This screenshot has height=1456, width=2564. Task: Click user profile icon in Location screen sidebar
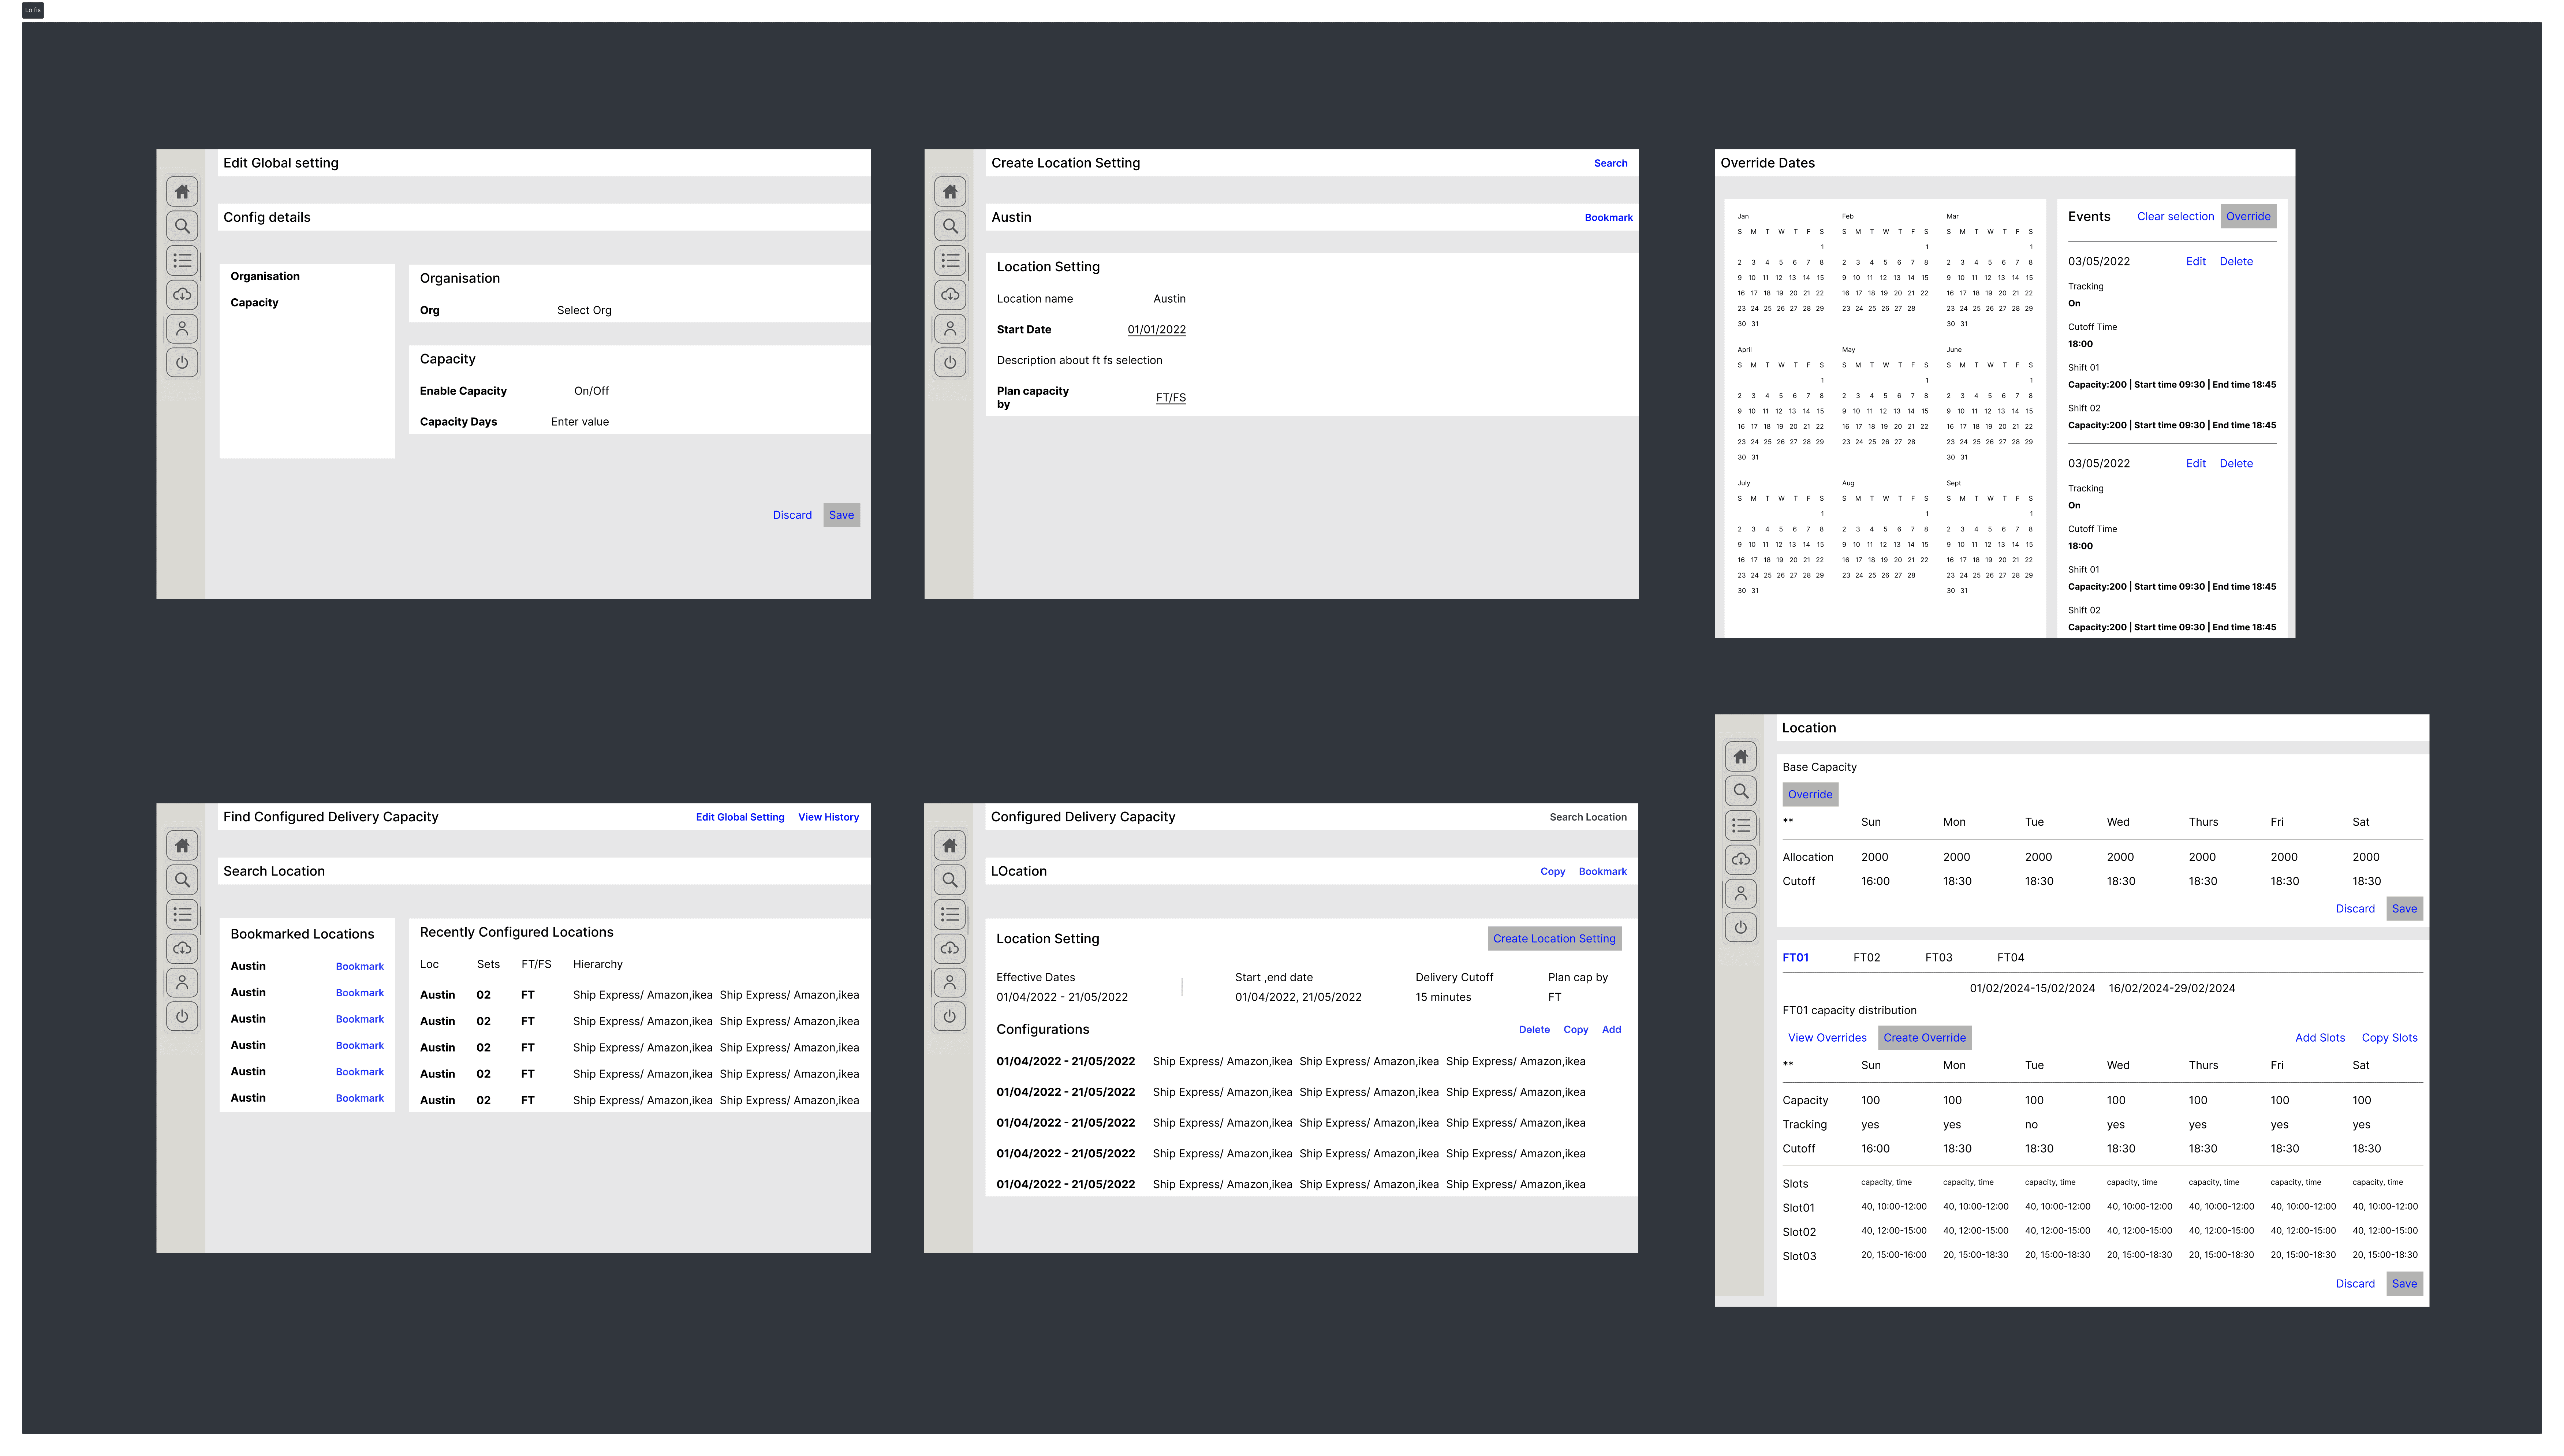point(1741,893)
